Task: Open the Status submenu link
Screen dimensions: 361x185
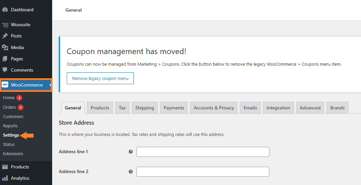Action: [x=9, y=144]
